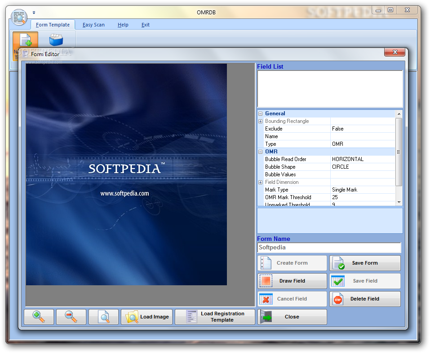Image resolution: width=430 pixels, height=353 pixels.
Task: Open the Help menu
Action: pyautogui.click(x=123, y=25)
